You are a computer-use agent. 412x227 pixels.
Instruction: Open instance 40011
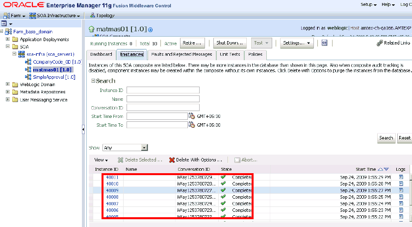click(x=112, y=177)
